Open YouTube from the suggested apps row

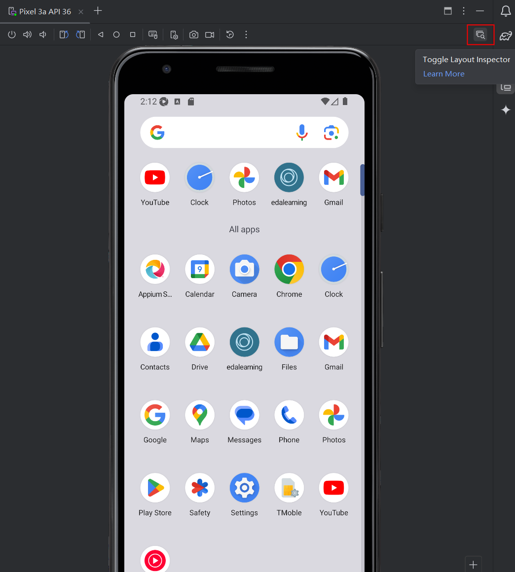pyautogui.click(x=155, y=184)
